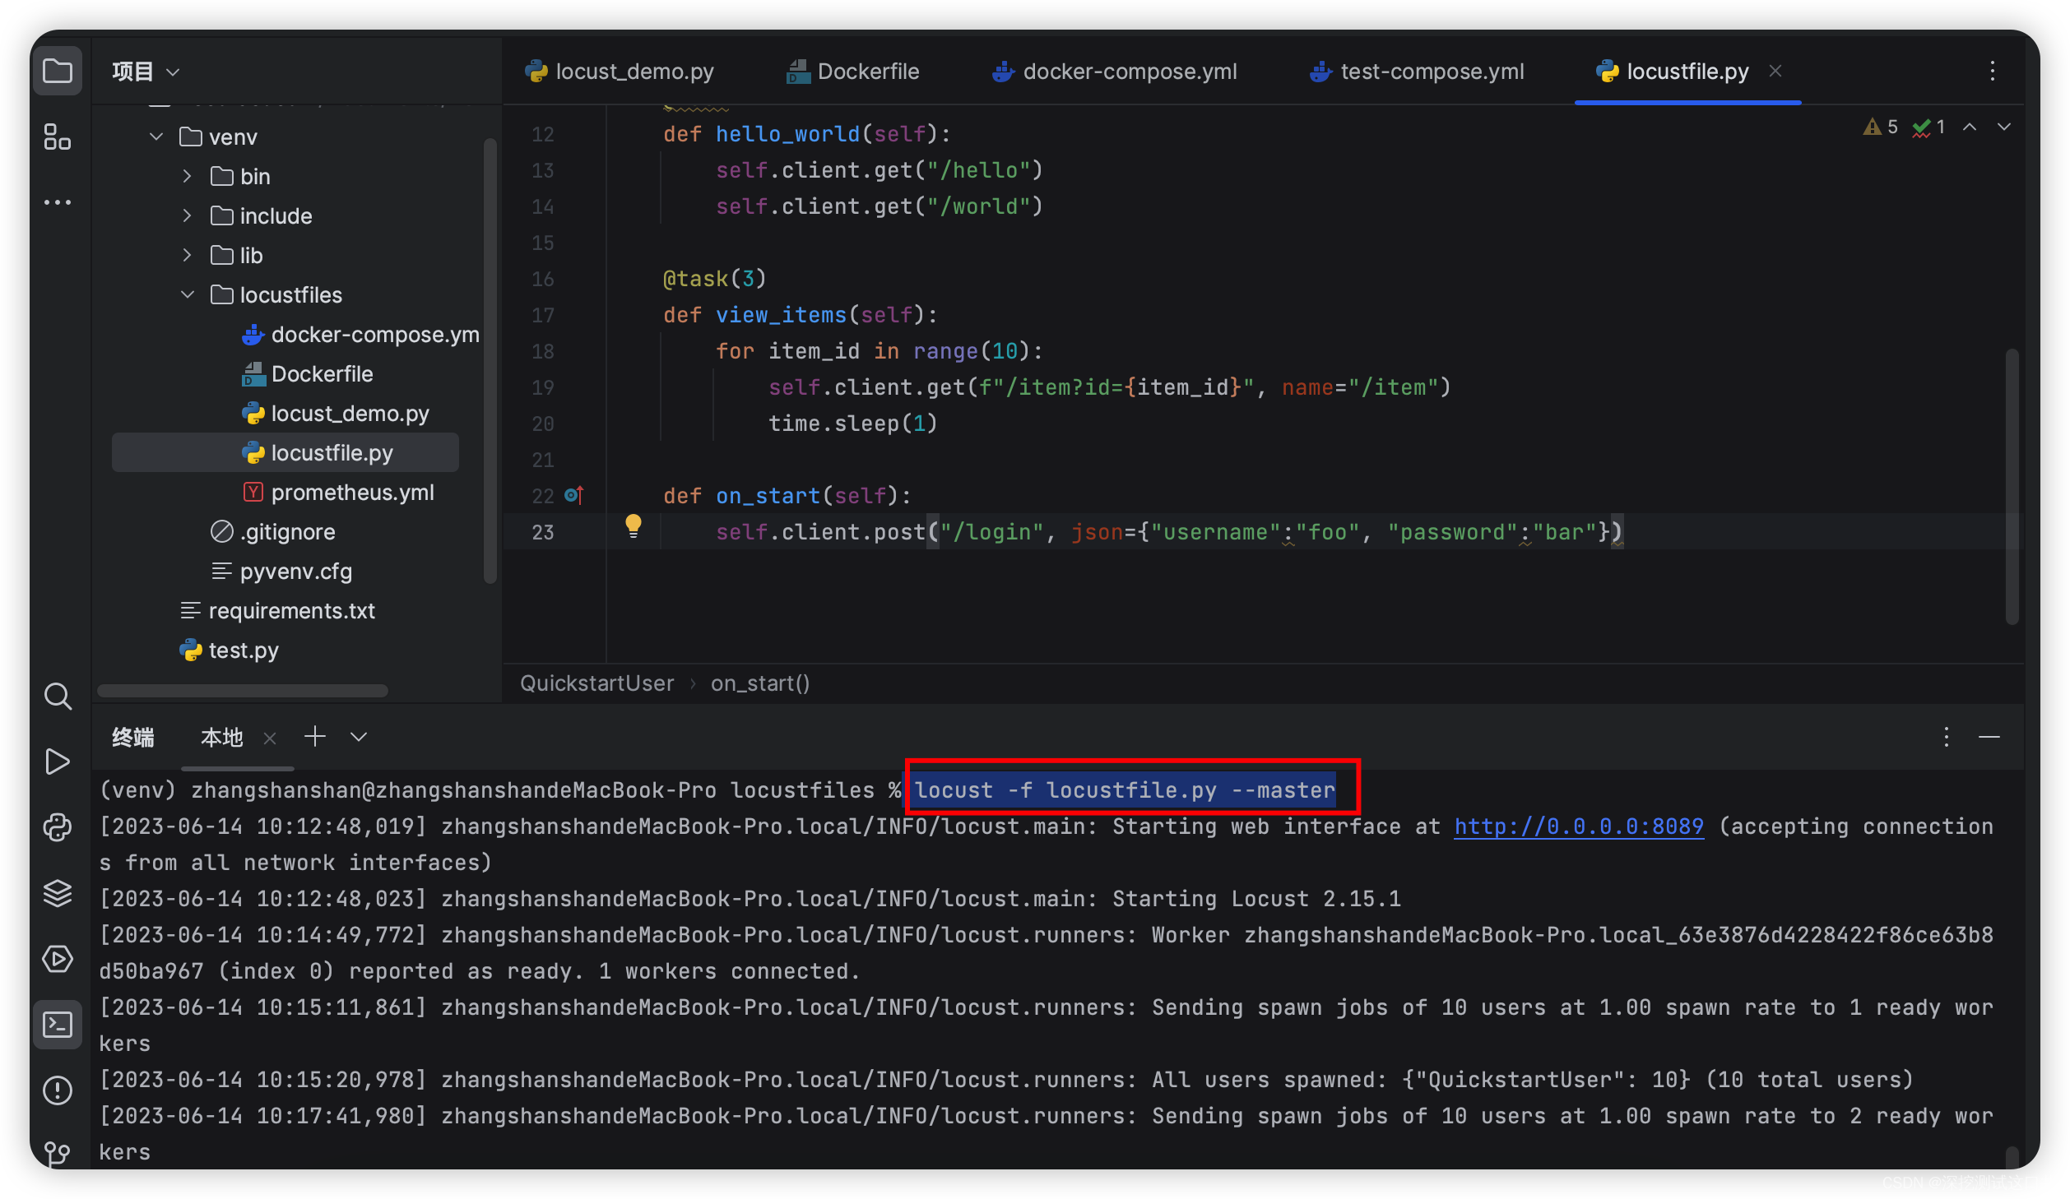Open the Python Packages icon
This screenshot has width=2070, height=1199.
pos(57,893)
